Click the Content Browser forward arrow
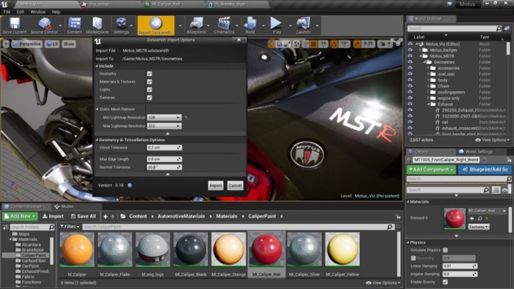514x289 pixels. pos(112,216)
